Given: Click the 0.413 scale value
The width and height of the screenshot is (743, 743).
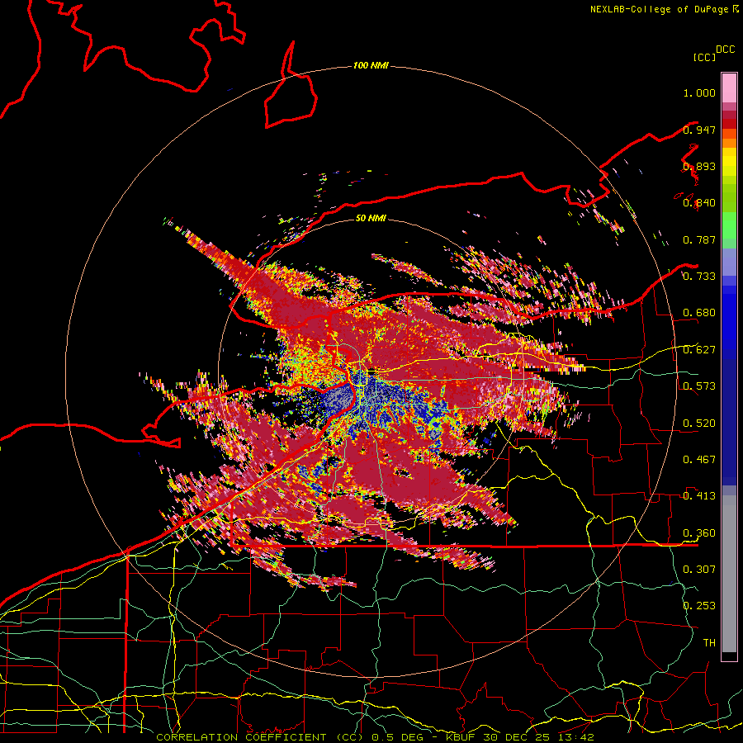Looking at the screenshot, I should tap(699, 496).
